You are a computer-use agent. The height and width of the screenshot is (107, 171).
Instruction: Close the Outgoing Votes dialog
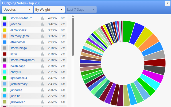point(168,3)
